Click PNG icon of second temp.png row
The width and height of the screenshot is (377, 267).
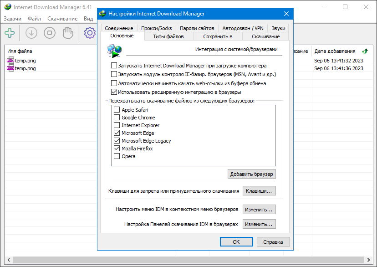[10, 68]
